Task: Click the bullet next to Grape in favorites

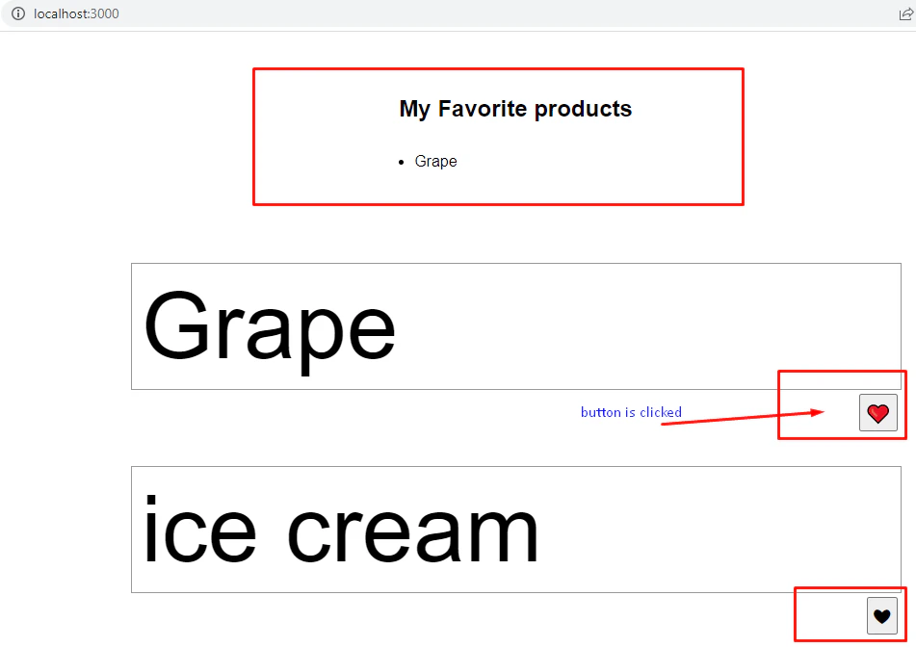Action: tap(402, 162)
